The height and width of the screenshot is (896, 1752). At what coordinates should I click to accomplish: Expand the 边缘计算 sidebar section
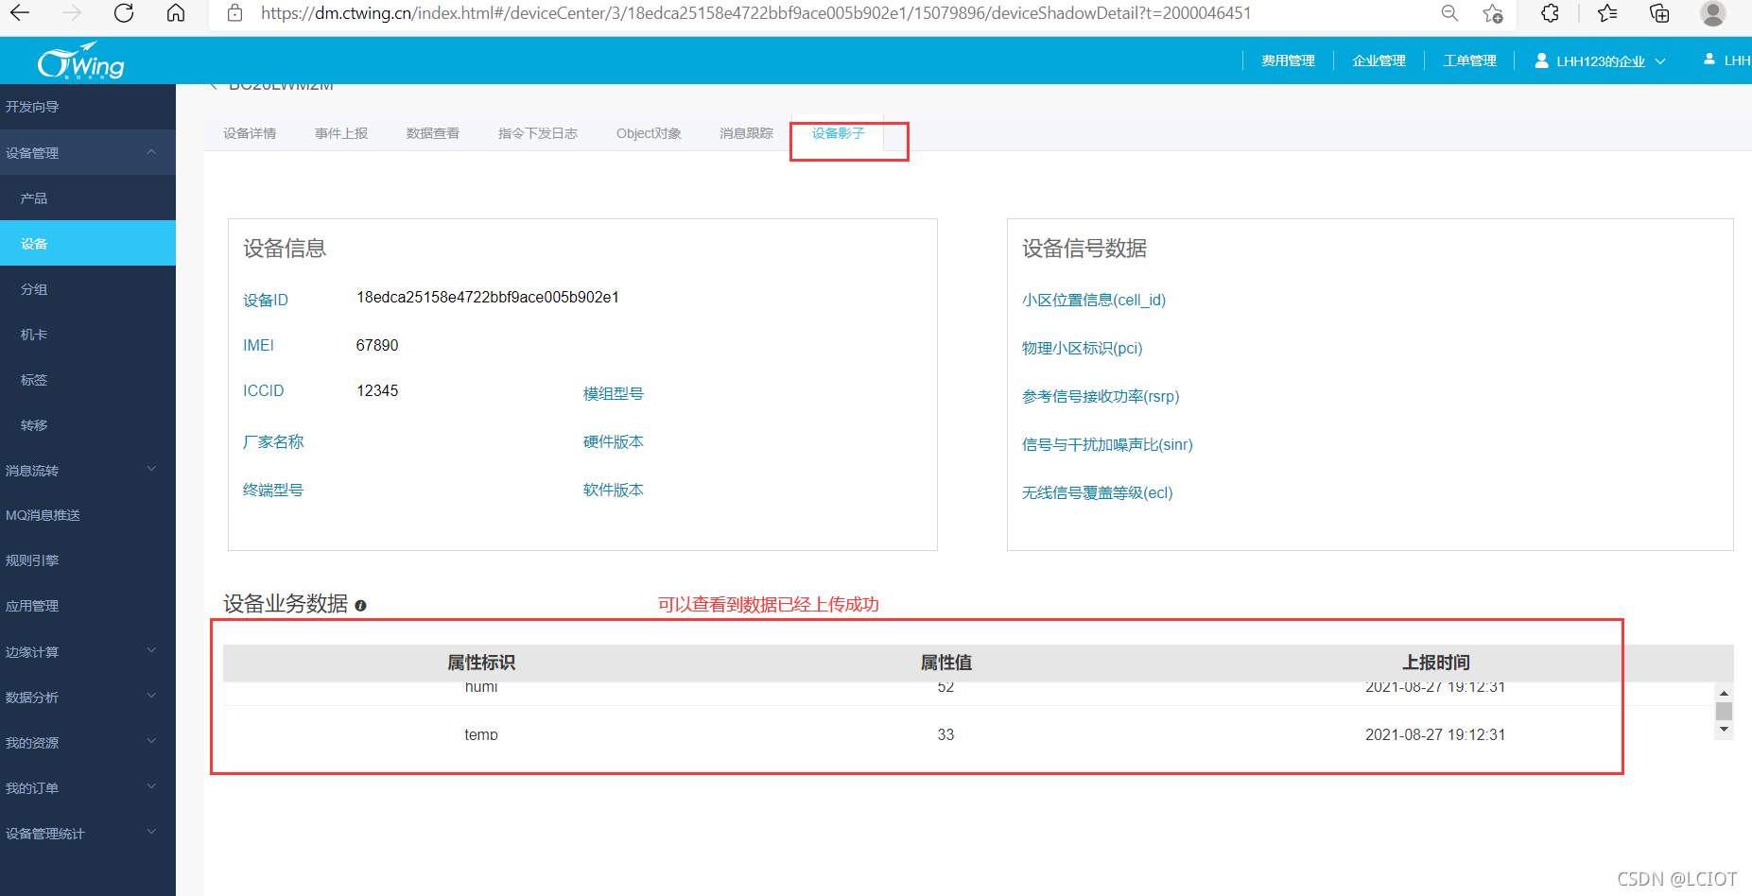pos(88,651)
